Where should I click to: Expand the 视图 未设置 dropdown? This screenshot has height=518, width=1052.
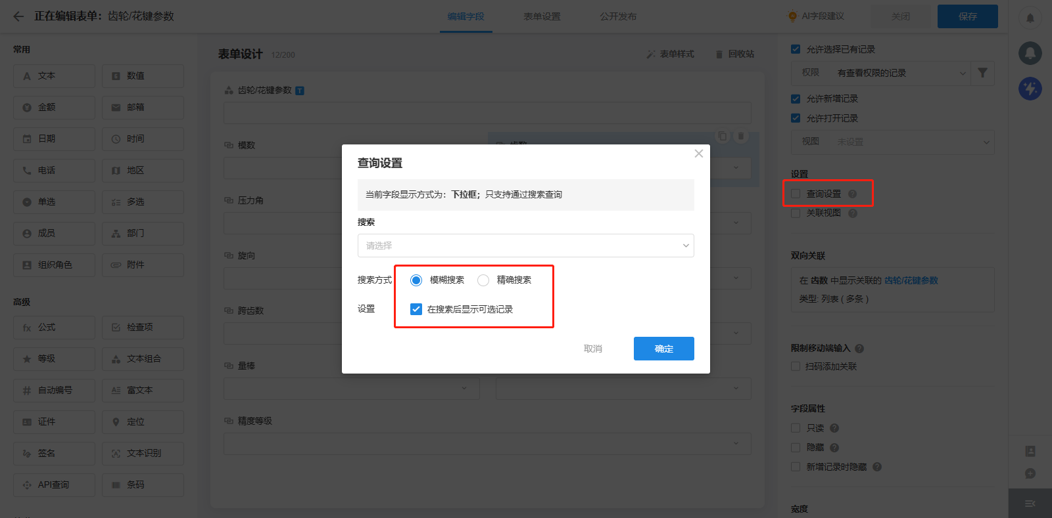[x=892, y=142]
